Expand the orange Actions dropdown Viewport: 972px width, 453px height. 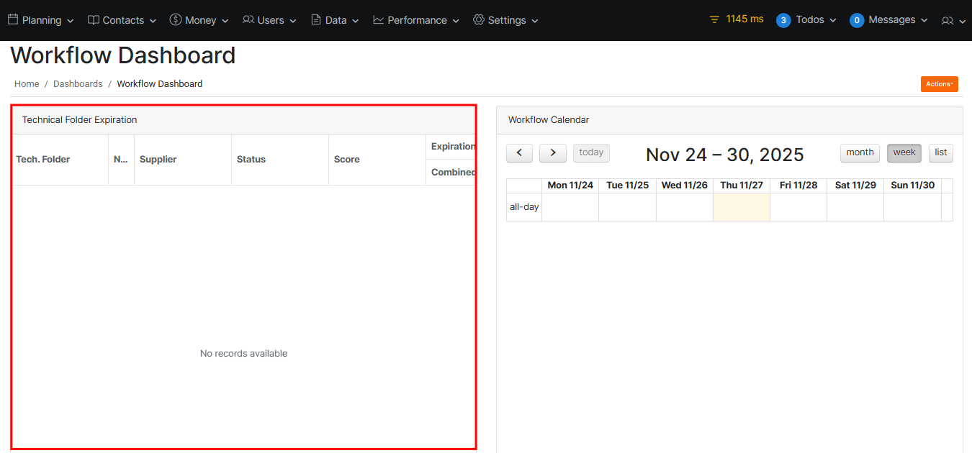(939, 84)
